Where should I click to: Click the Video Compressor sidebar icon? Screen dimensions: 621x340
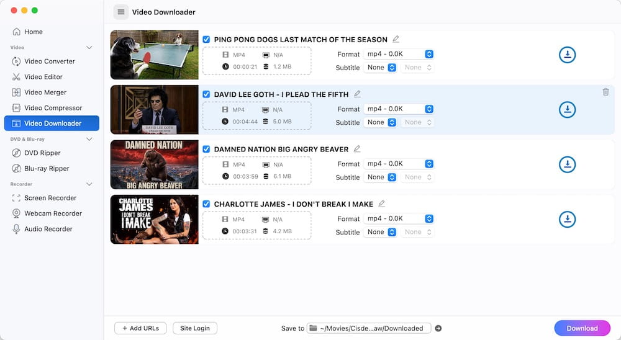click(16, 108)
